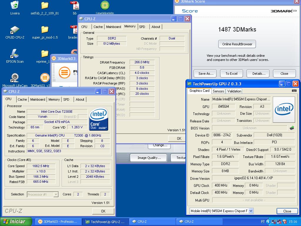Open the Processor #1 selection dropdown
Screen dimensions: 301x226
tap(56, 195)
